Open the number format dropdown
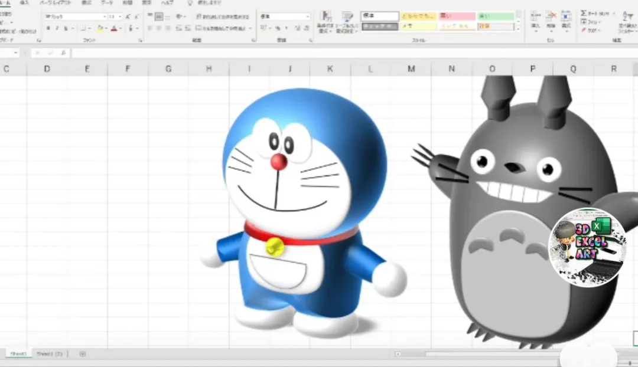Image resolution: width=638 pixels, height=367 pixels. (308, 17)
